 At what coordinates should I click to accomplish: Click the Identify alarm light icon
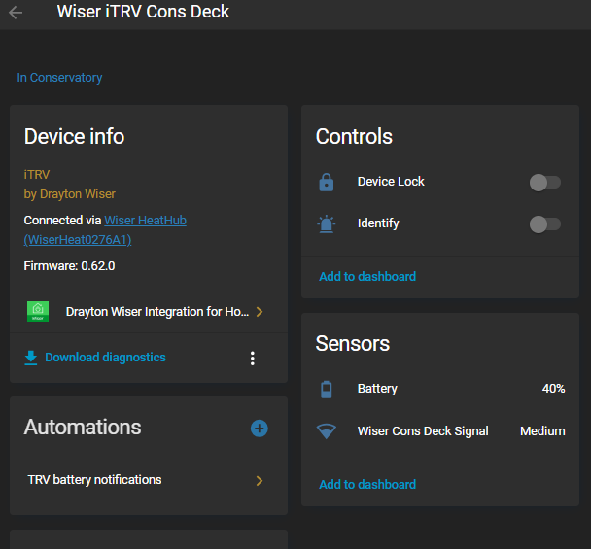pos(327,224)
